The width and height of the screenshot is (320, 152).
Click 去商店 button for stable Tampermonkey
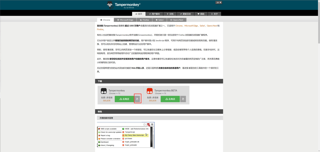pos(124,99)
